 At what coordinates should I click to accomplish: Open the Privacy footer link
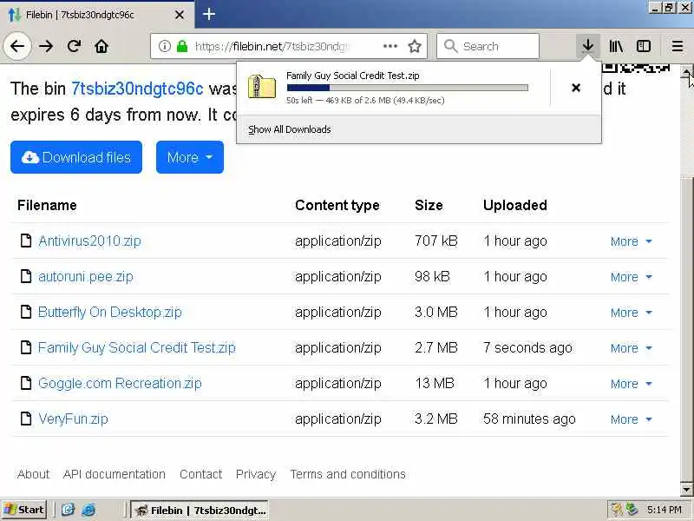(256, 474)
